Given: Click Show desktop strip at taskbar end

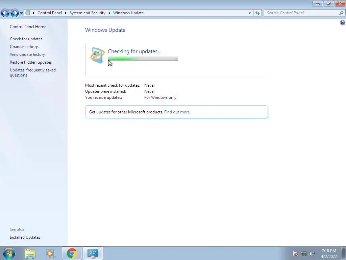Looking at the screenshot, I should tap(344, 253).
